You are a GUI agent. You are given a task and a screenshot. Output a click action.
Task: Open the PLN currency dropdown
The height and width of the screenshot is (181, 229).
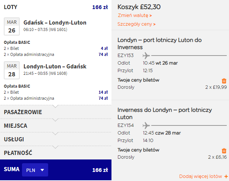35,170
